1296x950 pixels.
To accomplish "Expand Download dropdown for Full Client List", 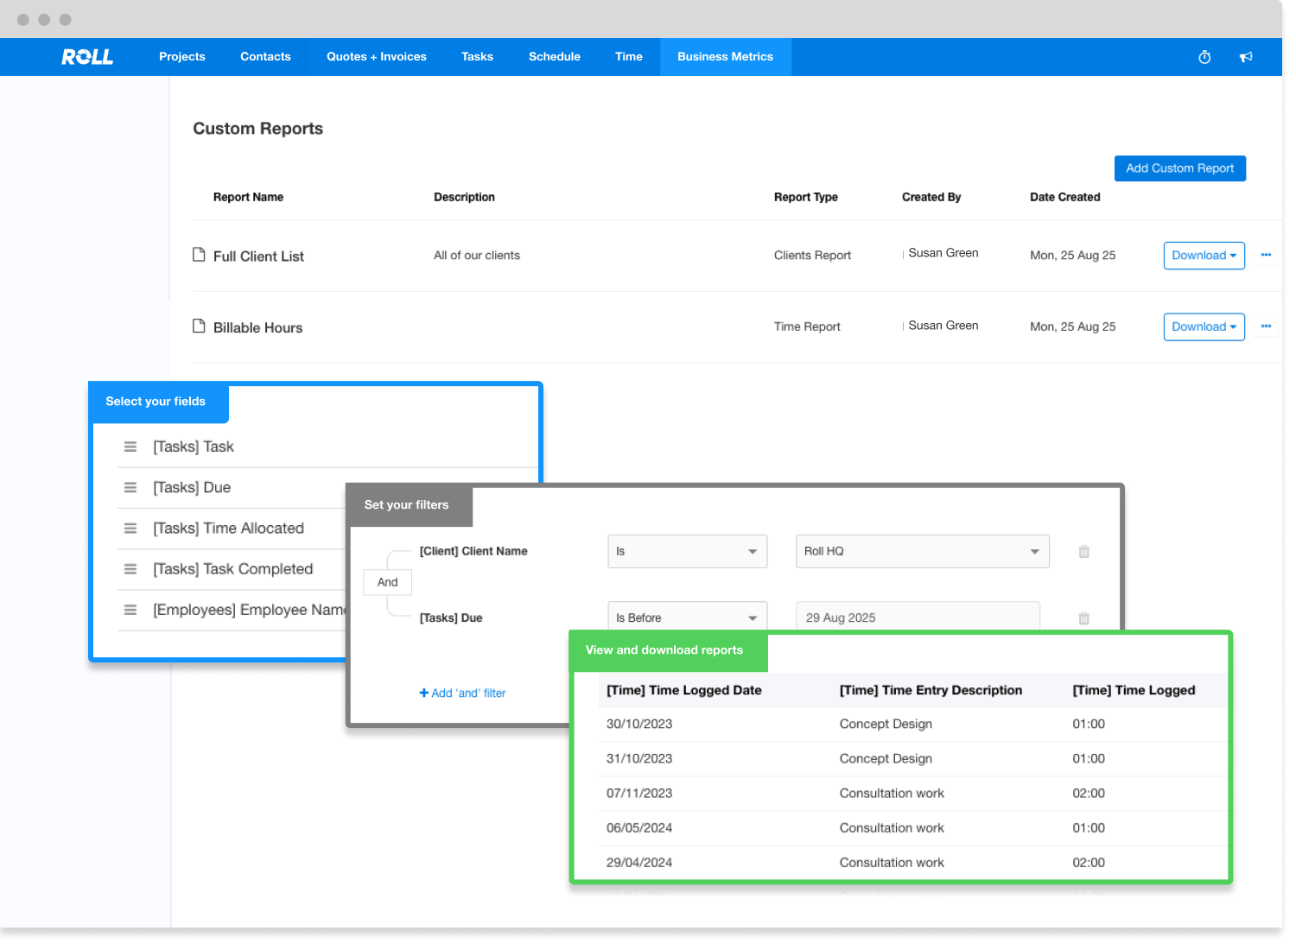I will click(1204, 256).
